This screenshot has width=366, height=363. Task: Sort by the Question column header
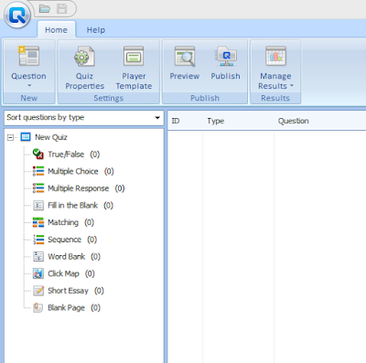pos(293,121)
